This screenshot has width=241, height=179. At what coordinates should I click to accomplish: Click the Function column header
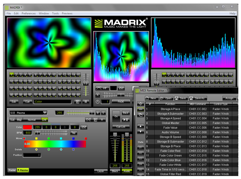tap(170, 104)
